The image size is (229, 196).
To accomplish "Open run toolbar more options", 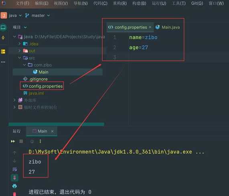I will [41, 141].
